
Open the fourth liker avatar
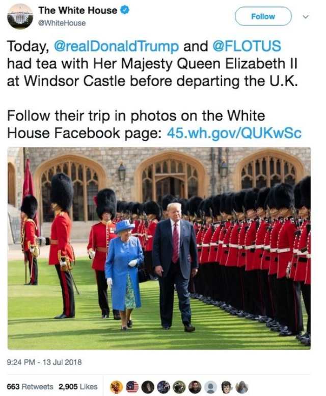click(164, 387)
